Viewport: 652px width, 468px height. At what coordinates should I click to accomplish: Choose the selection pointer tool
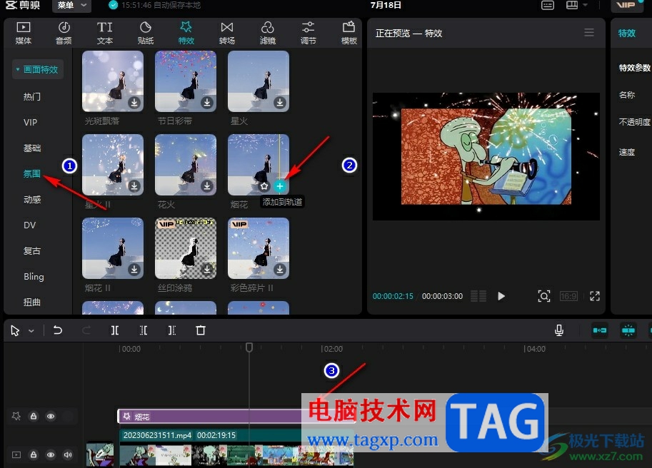point(15,330)
